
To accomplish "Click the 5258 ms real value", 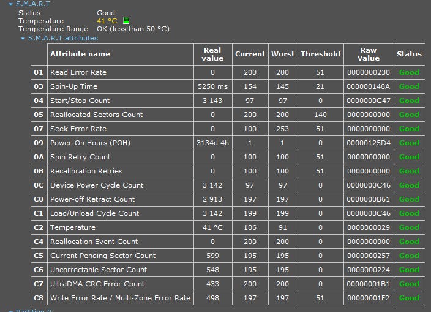I will 213,86.
